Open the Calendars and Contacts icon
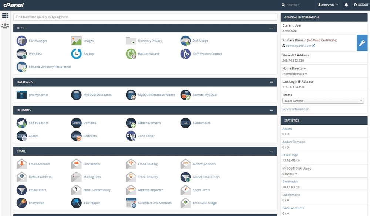 (131, 203)
